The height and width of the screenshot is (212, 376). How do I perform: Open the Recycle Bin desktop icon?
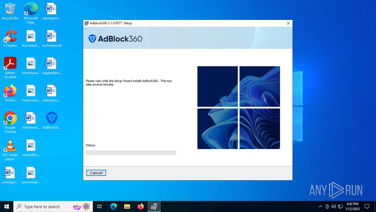tap(10, 11)
